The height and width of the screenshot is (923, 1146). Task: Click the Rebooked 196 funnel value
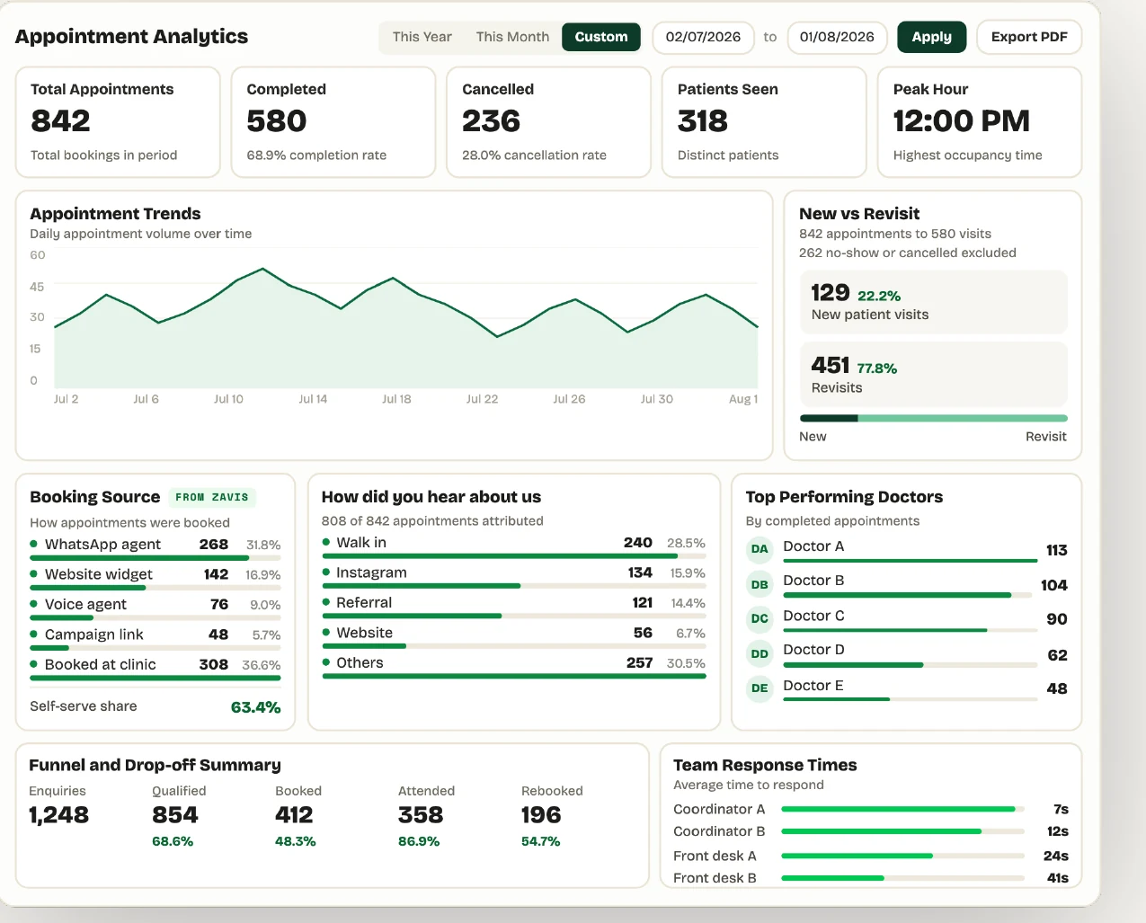pyautogui.click(x=541, y=815)
